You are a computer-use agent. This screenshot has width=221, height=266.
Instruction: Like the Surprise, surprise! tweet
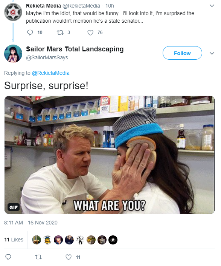click(x=69, y=257)
